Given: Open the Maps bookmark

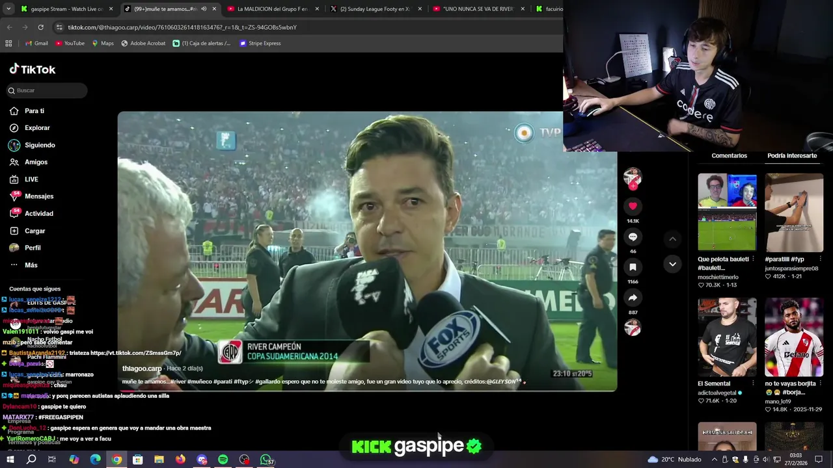Looking at the screenshot, I should point(103,44).
